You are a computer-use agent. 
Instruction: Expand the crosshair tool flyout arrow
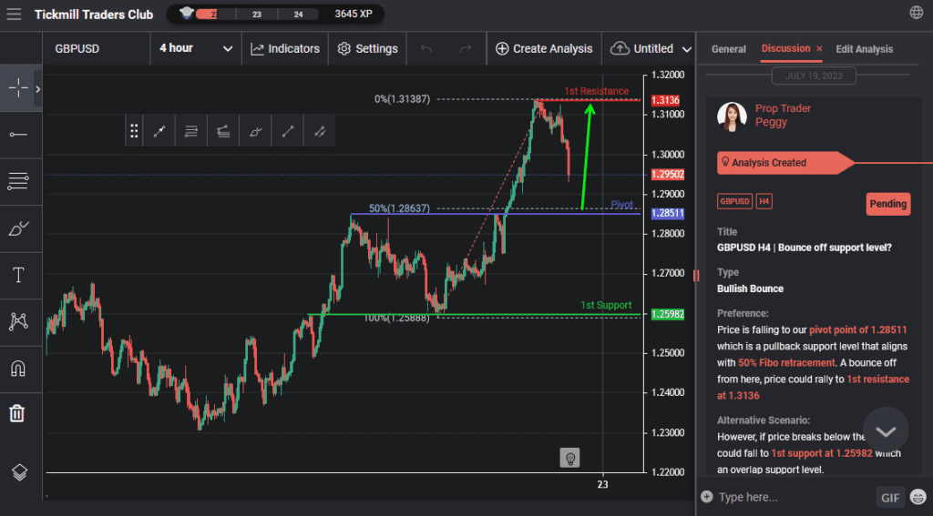(x=37, y=89)
